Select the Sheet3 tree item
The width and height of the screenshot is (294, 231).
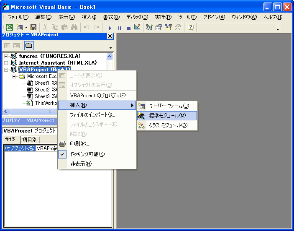click(46, 96)
